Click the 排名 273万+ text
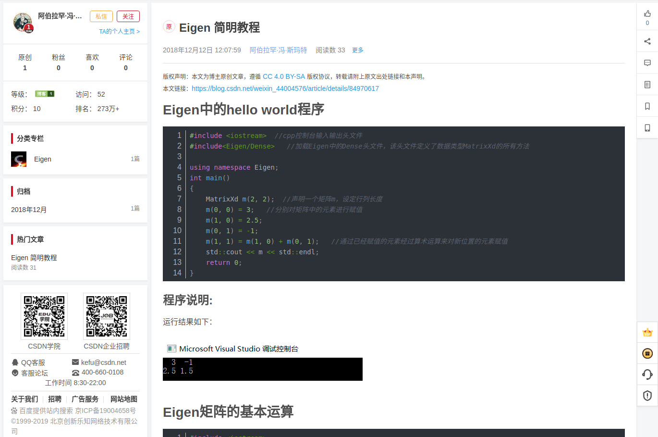Screen dimensions: 658x437 tap(97, 109)
